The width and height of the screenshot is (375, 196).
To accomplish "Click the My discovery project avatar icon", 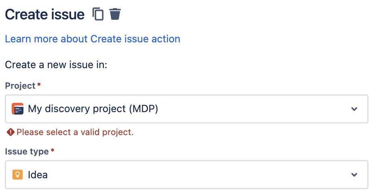I will pos(17,109).
